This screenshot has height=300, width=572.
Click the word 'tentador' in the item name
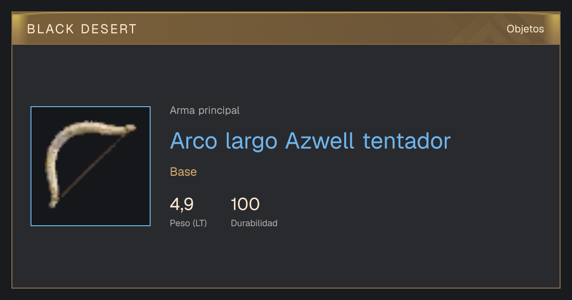click(407, 141)
